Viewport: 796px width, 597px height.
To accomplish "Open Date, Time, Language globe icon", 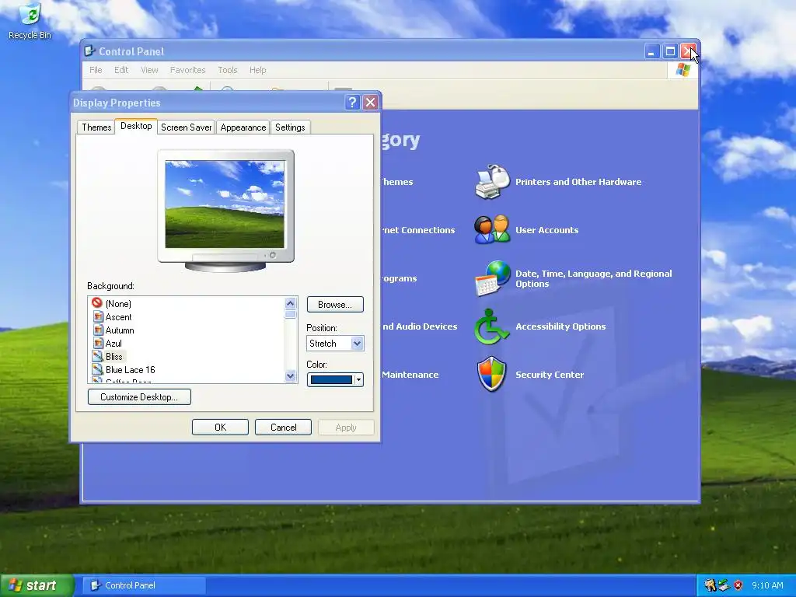I will (492, 278).
